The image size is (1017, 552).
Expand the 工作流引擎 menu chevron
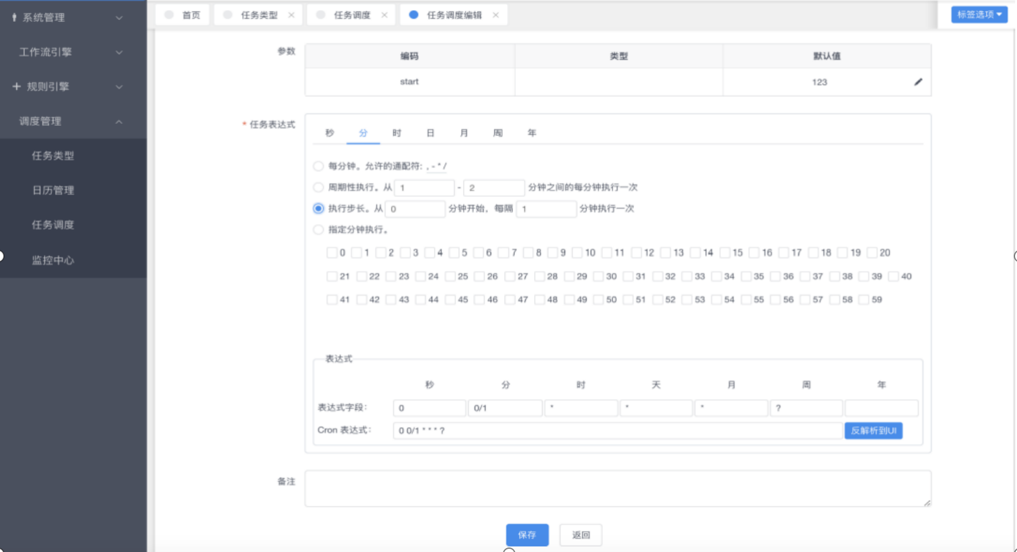click(x=119, y=52)
